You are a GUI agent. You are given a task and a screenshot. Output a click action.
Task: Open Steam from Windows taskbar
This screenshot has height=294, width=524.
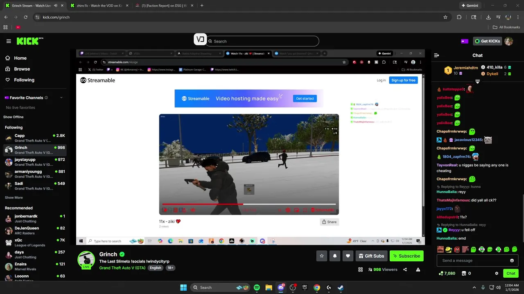click(341, 287)
